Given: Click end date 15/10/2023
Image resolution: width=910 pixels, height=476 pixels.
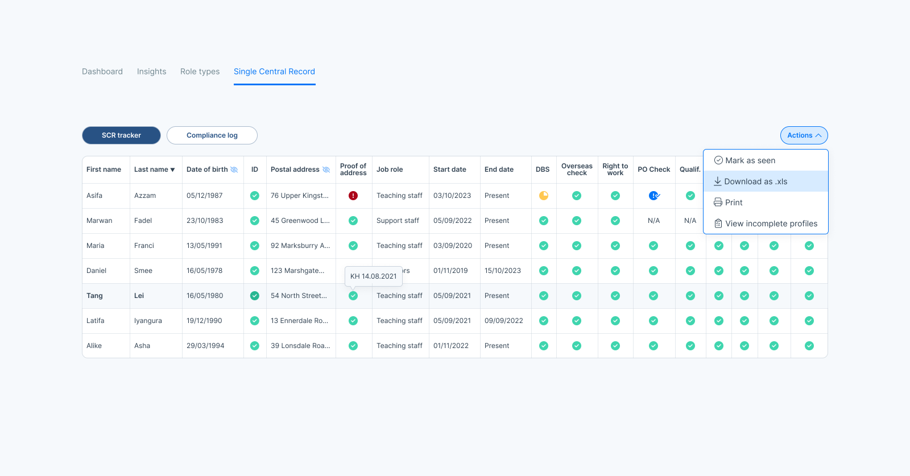Looking at the screenshot, I should (x=503, y=271).
